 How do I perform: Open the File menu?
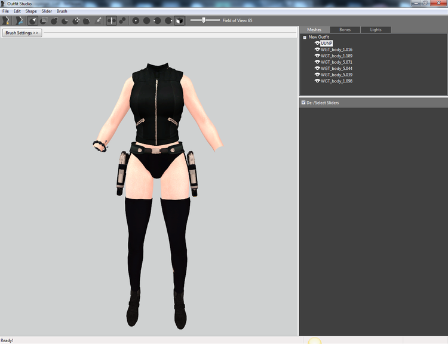5,11
